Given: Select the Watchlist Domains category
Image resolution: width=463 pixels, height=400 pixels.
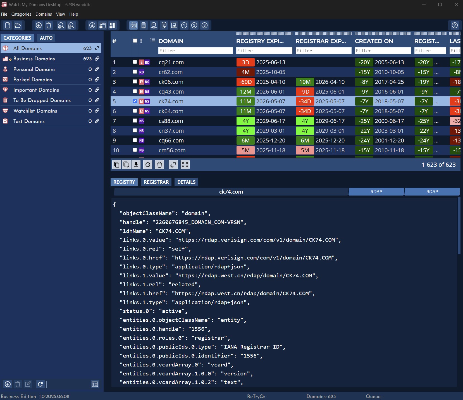Looking at the screenshot, I should pos(51,111).
